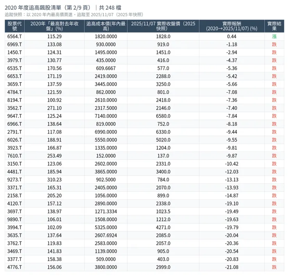289x276 pixels.
Task: Click the 2025/11/07 實際收盤價 column header
Action: click(163, 26)
